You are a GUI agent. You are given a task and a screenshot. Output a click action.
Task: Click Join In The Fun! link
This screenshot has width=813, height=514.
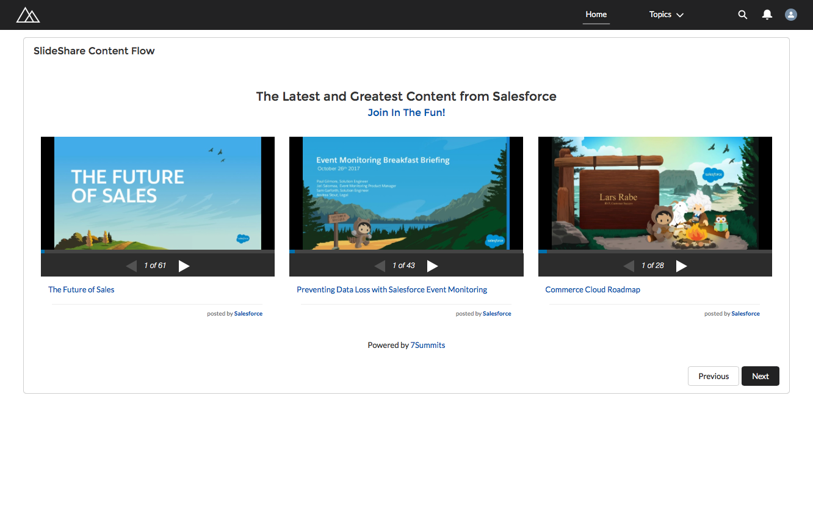coord(406,112)
